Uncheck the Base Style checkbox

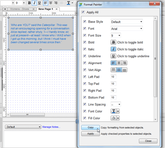coord(85,21)
